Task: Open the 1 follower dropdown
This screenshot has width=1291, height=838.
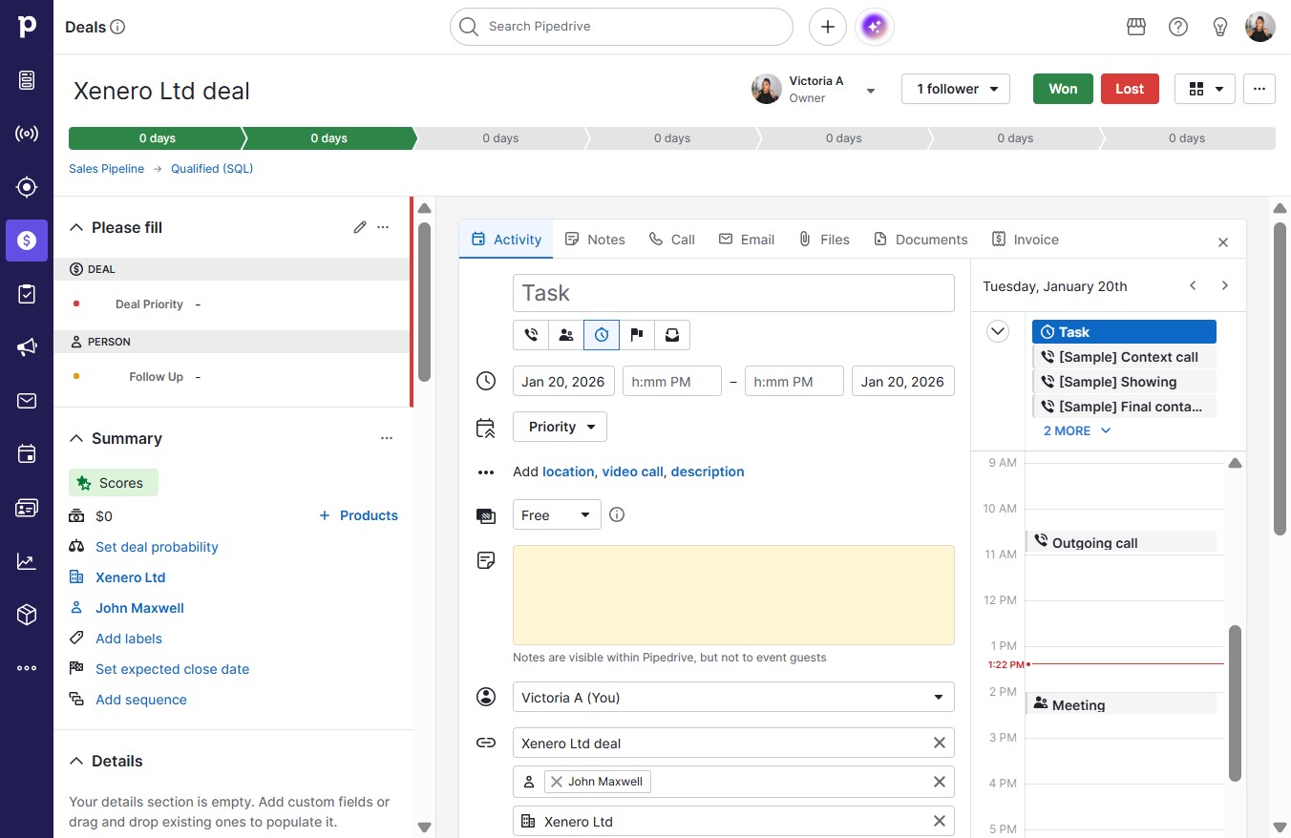Action: pyautogui.click(x=956, y=89)
